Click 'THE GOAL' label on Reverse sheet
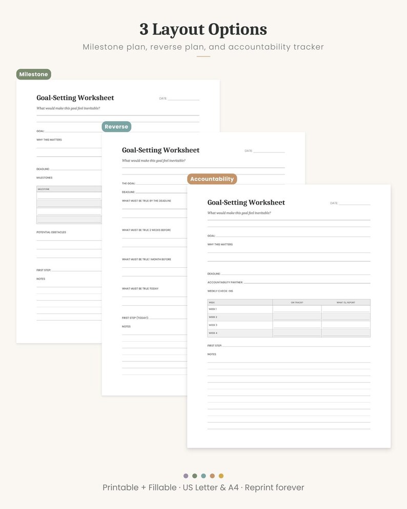 (x=129, y=183)
